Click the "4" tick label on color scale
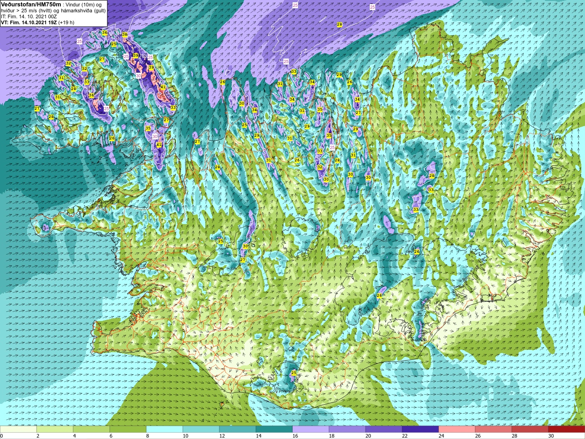 74,436
